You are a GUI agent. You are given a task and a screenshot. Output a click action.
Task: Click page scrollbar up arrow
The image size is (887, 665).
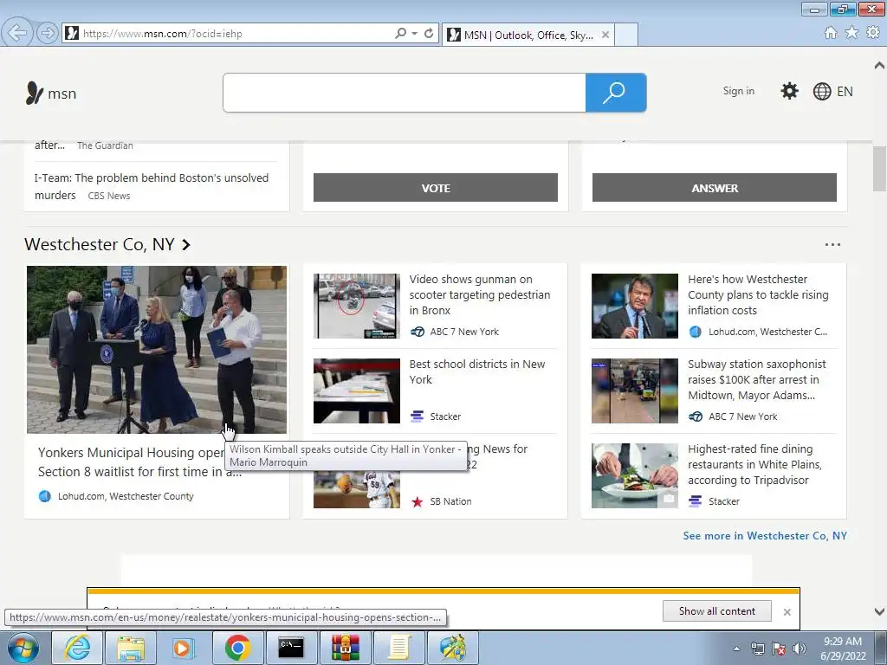click(x=880, y=65)
